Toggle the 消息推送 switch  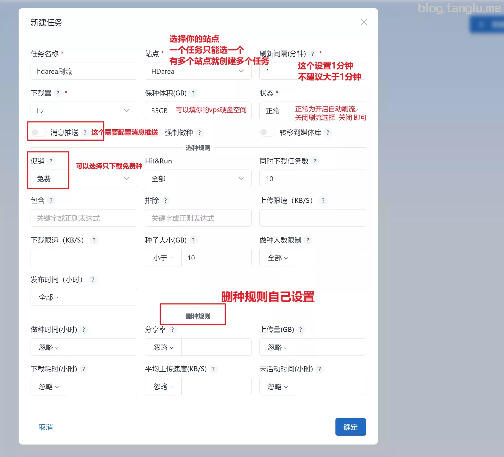pos(39,132)
